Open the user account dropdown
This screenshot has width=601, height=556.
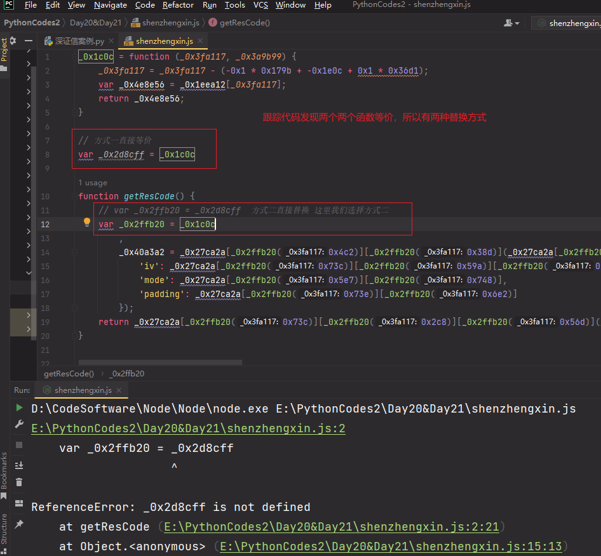(x=511, y=23)
